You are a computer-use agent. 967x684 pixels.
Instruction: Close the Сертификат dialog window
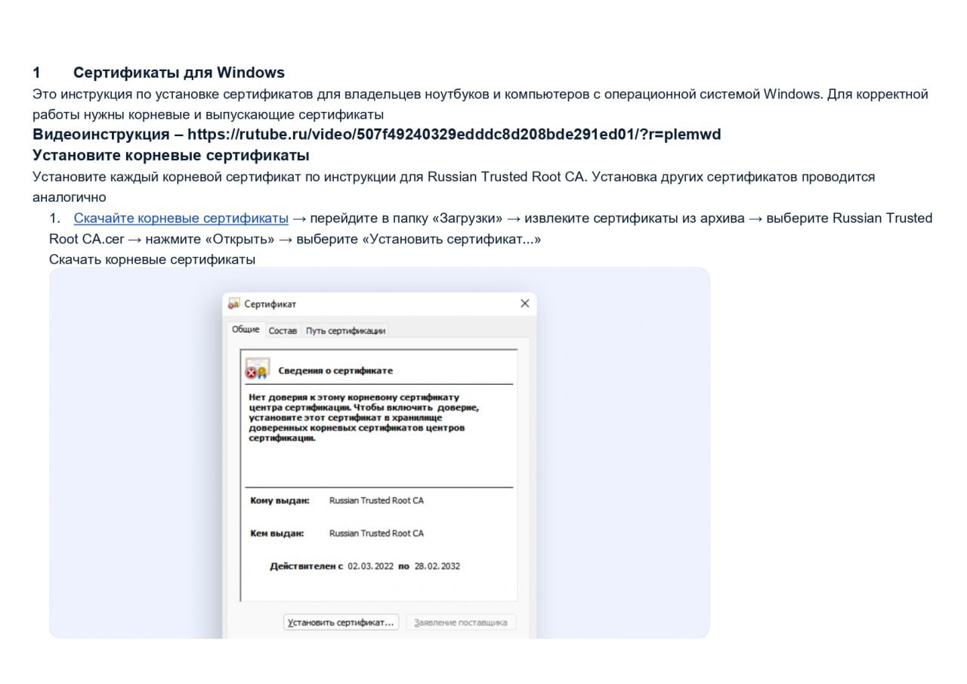[524, 304]
